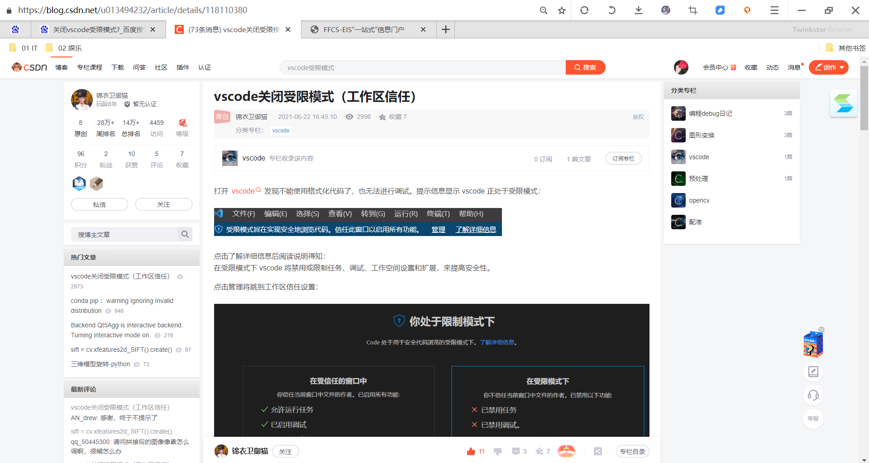Click the CSDN logo
Screen dimensions: 869x463
pyautogui.click(x=29, y=67)
